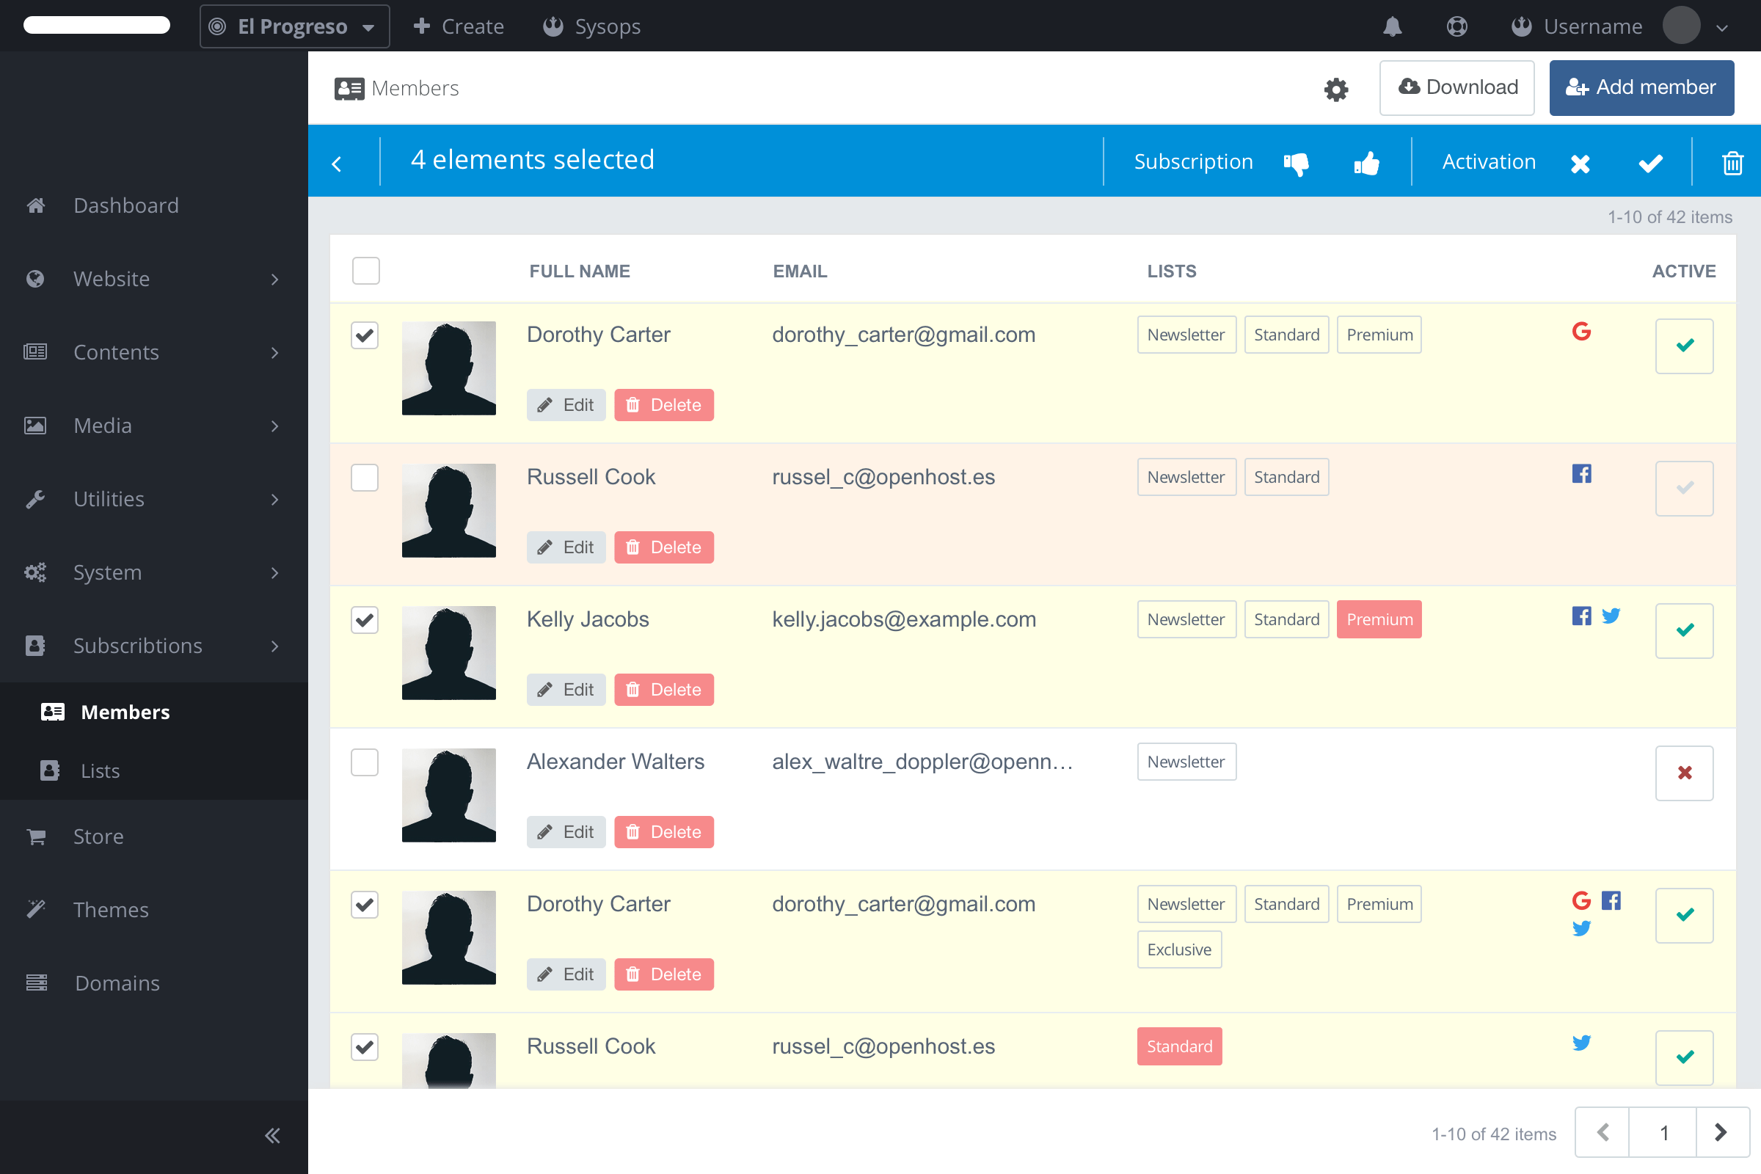Activate selection using the Activation checkmark icon
The height and width of the screenshot is (1174, 1761).
1650,161
